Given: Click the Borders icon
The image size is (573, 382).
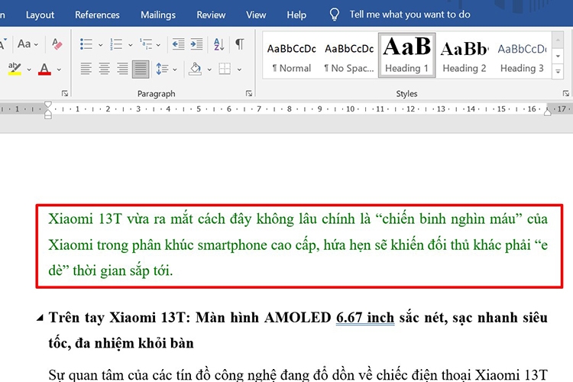Looking at the screenshot, I should click(225, 69).
